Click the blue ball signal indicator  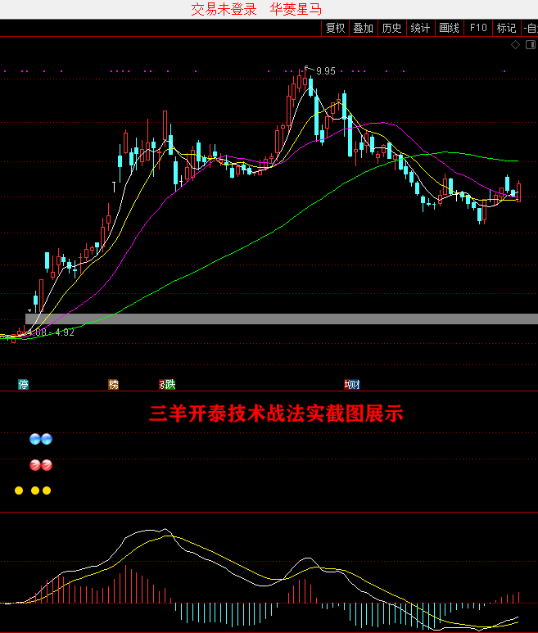point(40,439)
